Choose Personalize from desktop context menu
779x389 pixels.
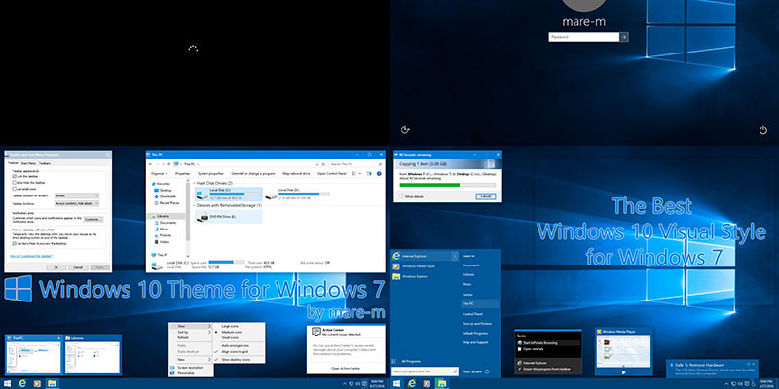[187, 372]
